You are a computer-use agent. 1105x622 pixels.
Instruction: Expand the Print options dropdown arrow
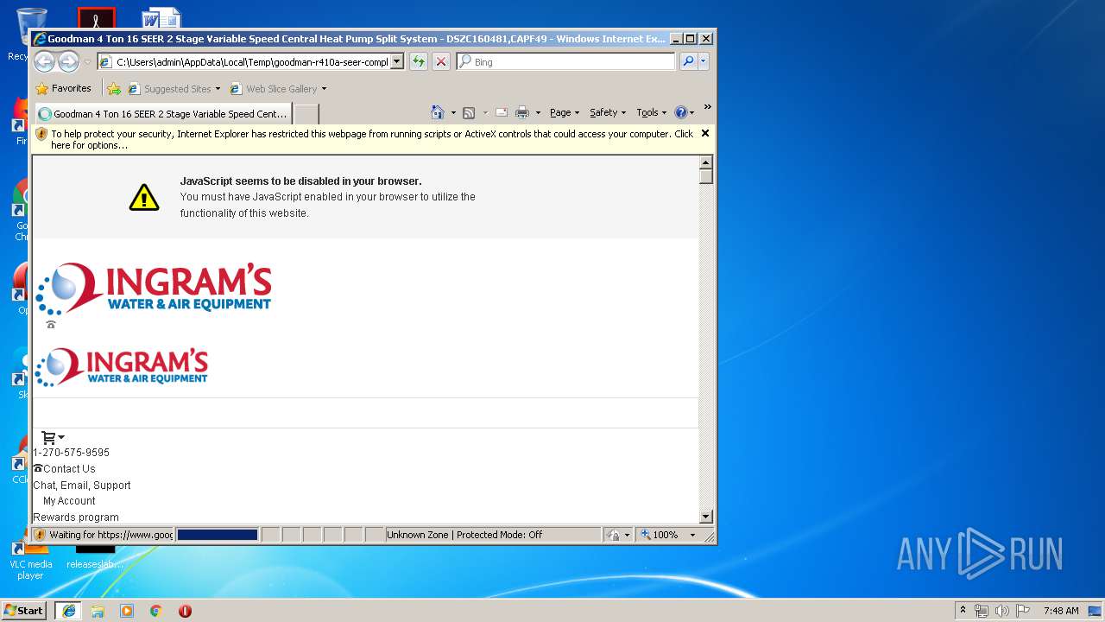pyautogui.click(x=538, y=112)
